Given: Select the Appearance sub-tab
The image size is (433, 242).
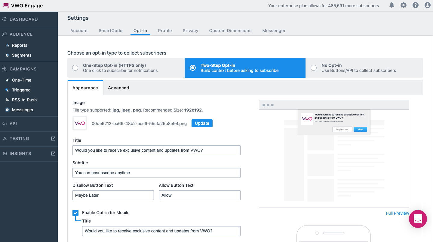Looking at the screenshot, I should (x=85, y=88).
